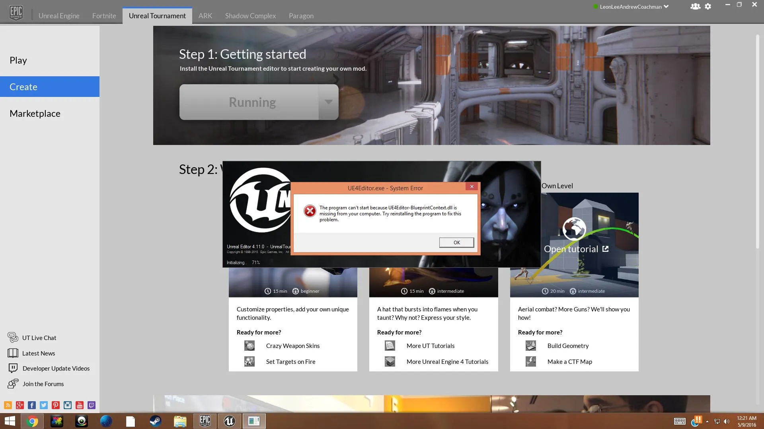This screenshot has height=429, width=764.
Task: Open the More UT Tutorials link
Action: coord(431,346)
